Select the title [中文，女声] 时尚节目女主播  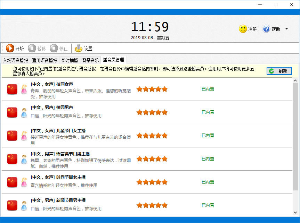coord(58,177)
